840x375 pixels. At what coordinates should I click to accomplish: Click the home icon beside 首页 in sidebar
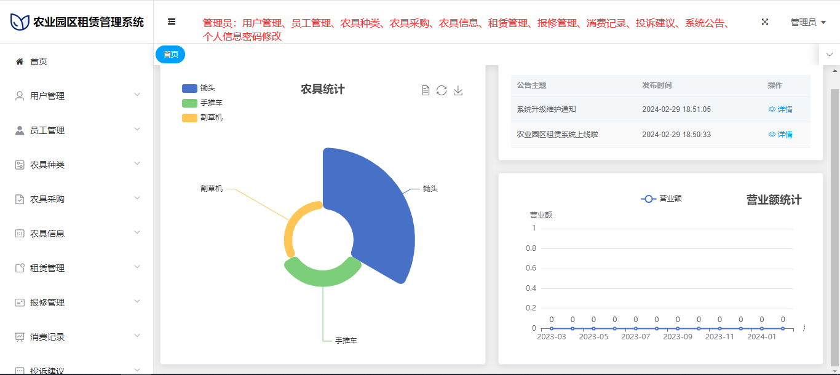tap(20, 61)
